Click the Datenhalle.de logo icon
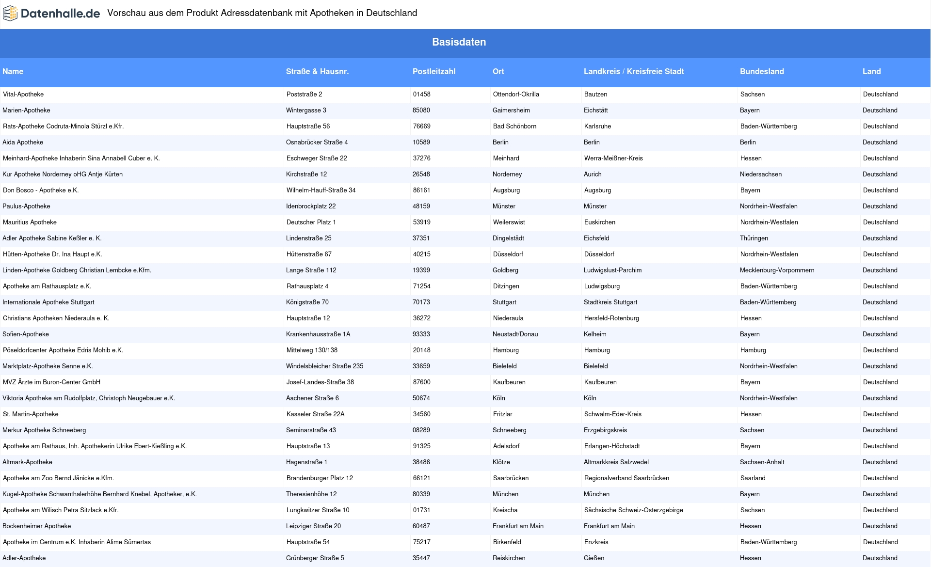This screenshot has height=567, width=931. (10, 13)
